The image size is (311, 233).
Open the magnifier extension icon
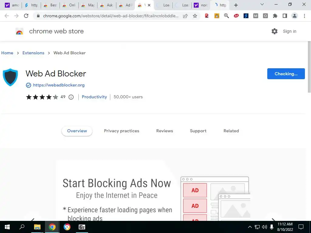[x=226, y=16]
